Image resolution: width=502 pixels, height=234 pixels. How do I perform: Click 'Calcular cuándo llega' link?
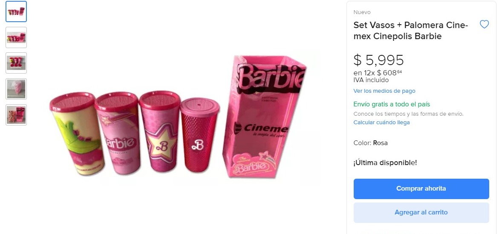pos(381,123)
